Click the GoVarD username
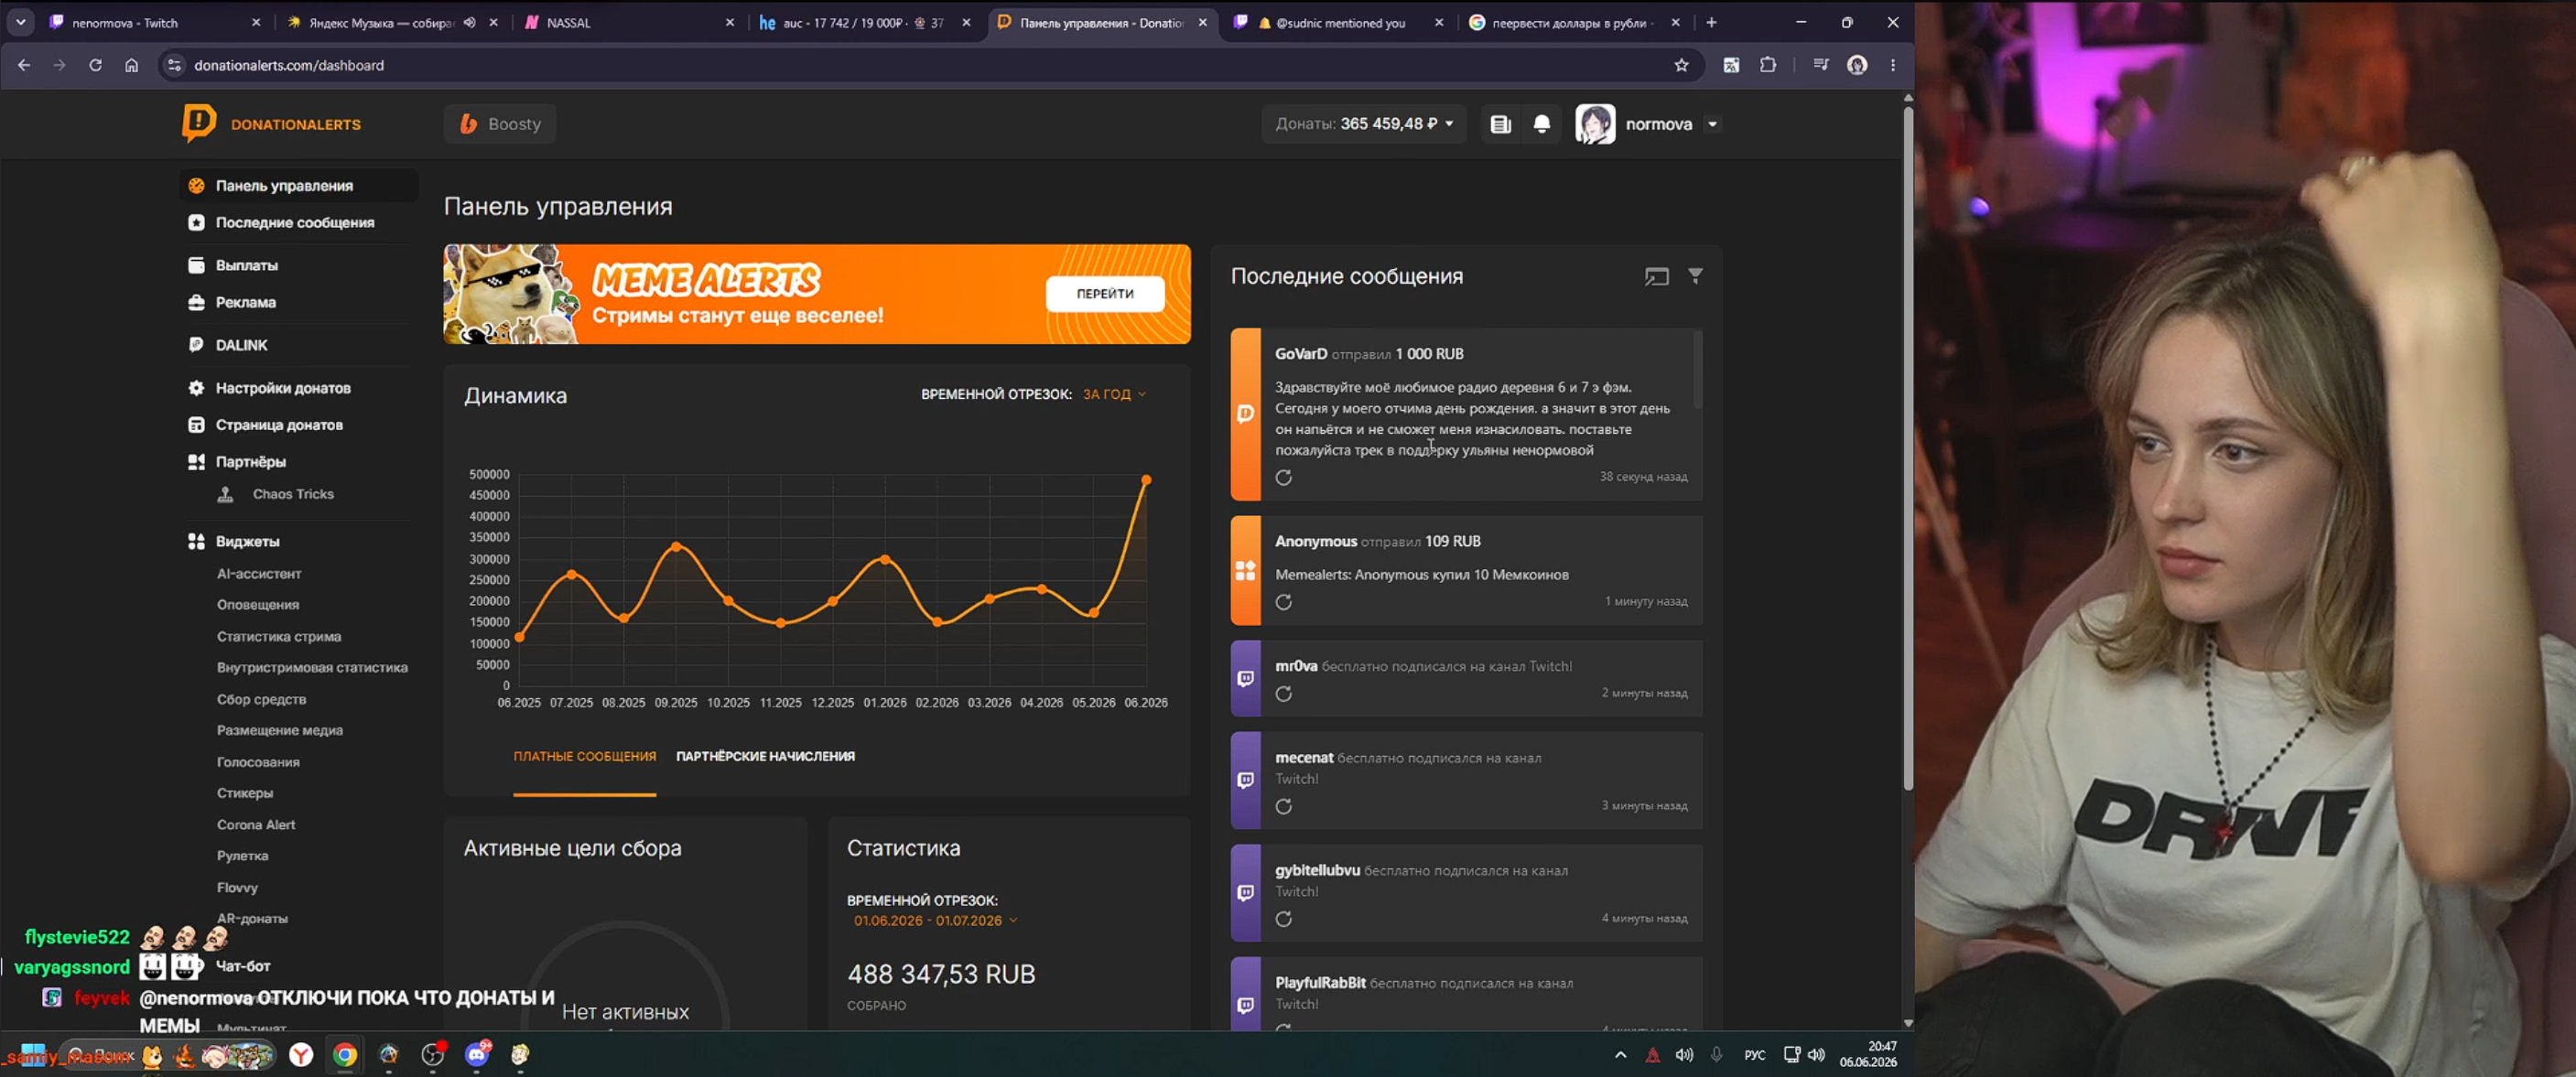 coord(1301,354)
